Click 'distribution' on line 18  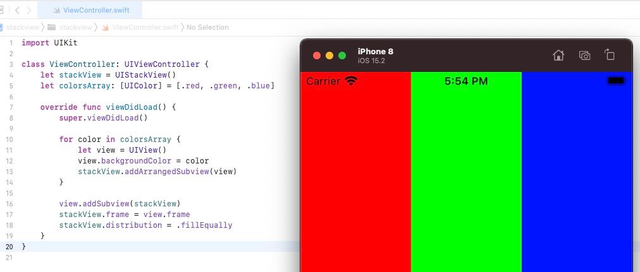[134, 225]
